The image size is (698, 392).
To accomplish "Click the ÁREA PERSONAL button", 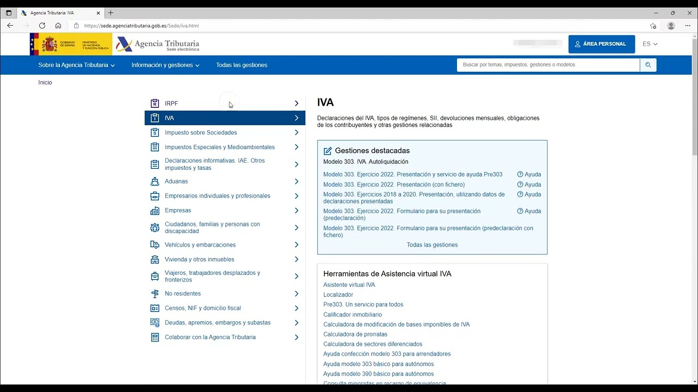I will point(601,44).
